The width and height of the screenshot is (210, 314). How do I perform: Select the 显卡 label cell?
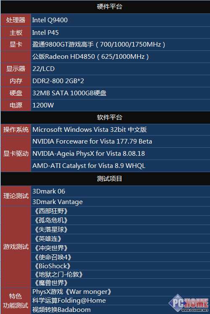[x=16, y=44]
